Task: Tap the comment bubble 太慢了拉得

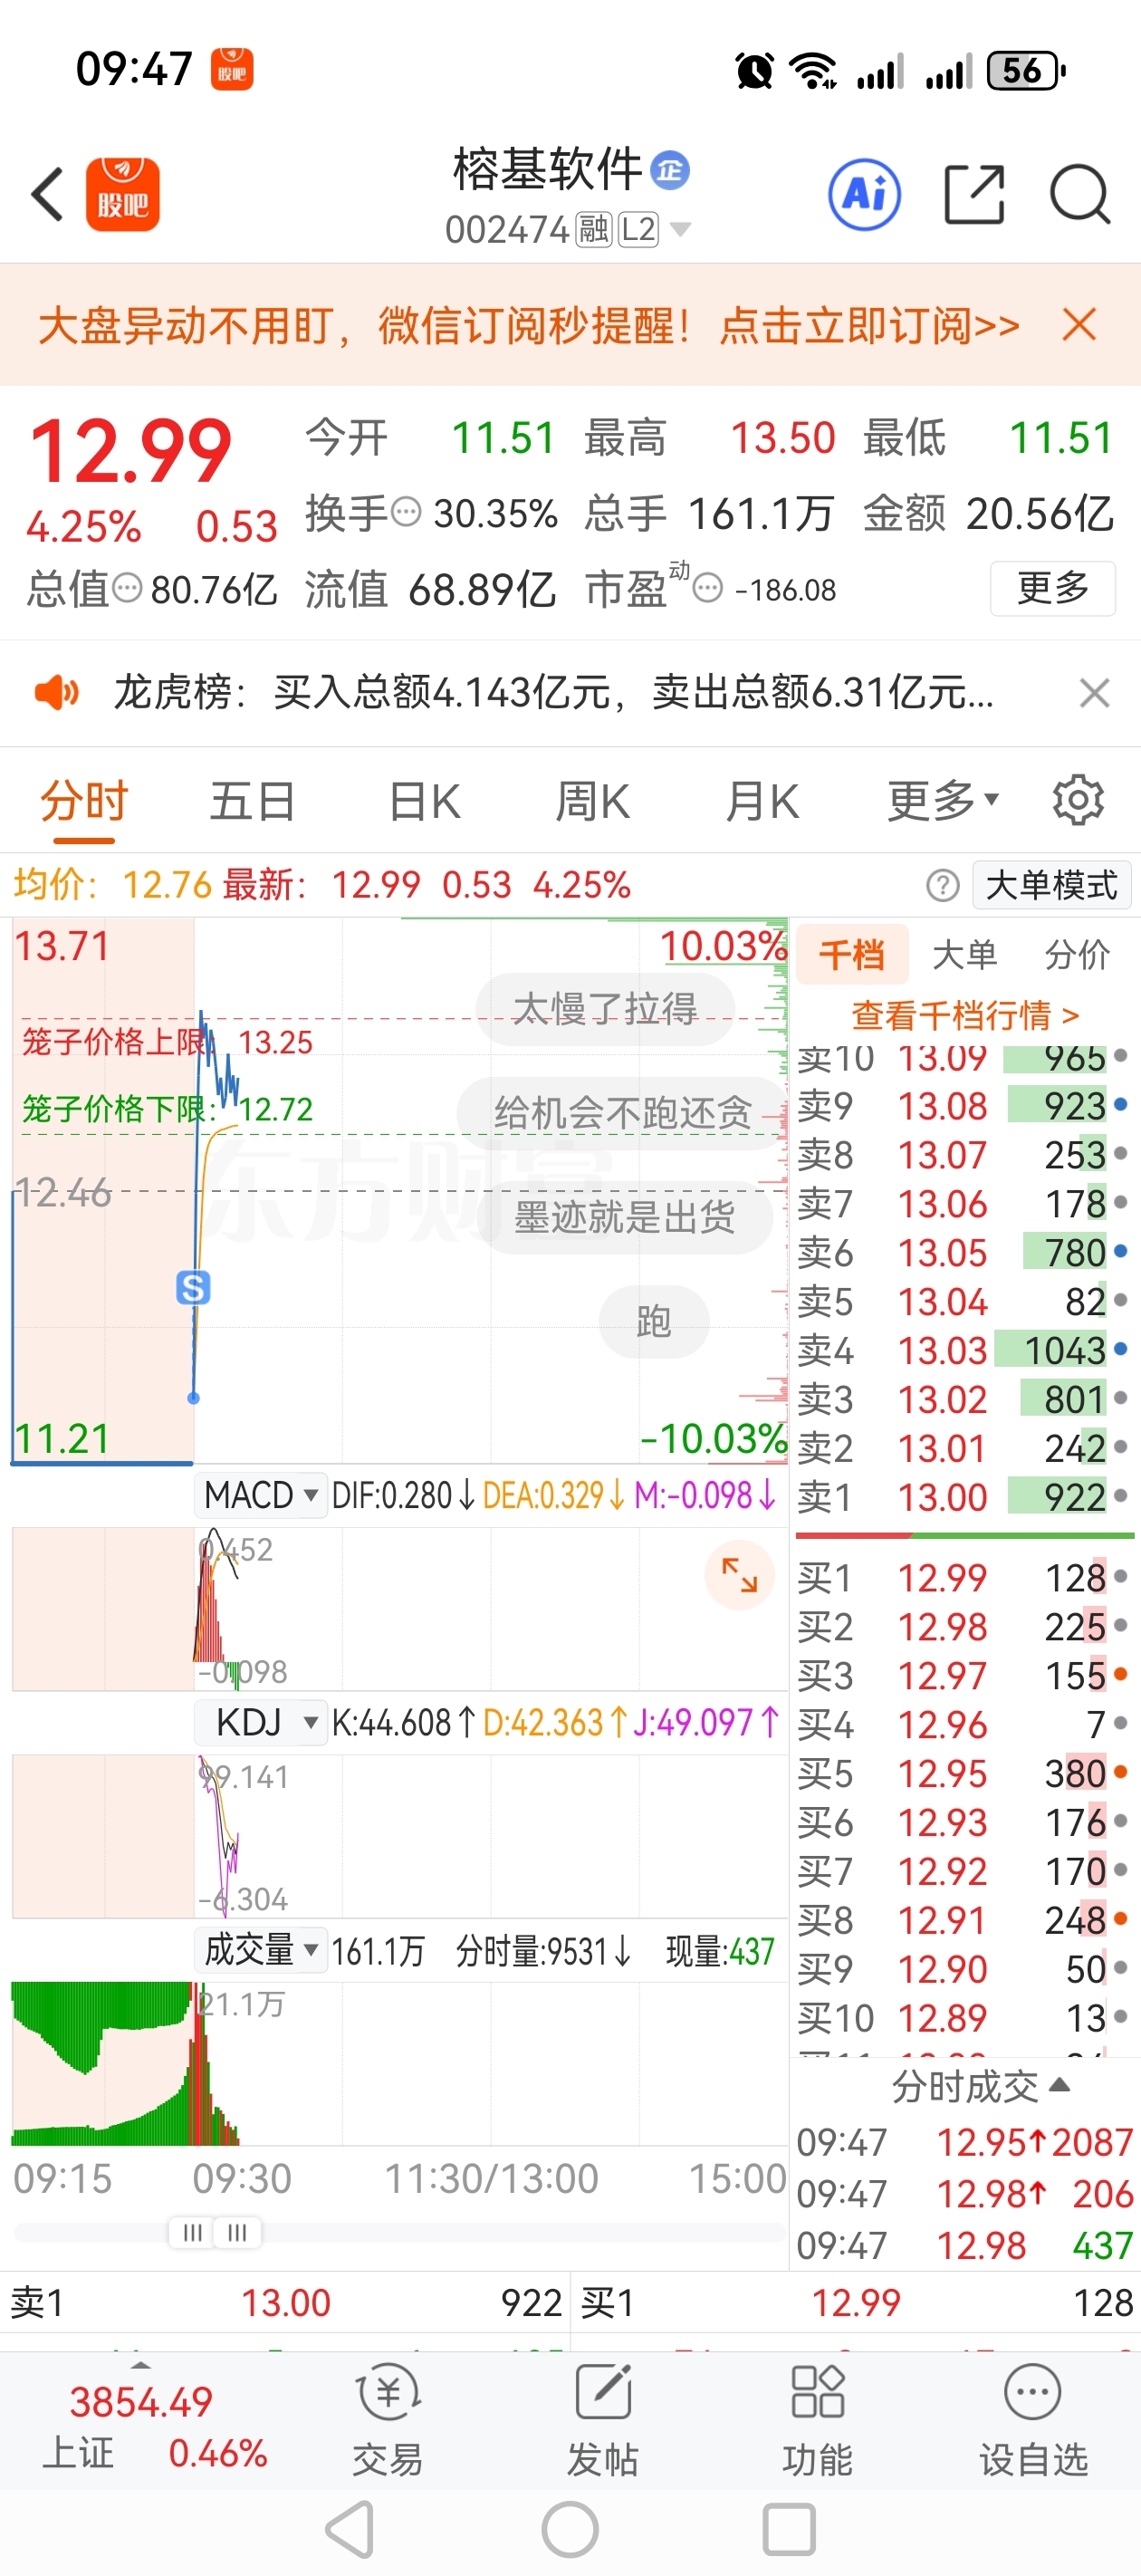Action: (x=605, y=1009)
